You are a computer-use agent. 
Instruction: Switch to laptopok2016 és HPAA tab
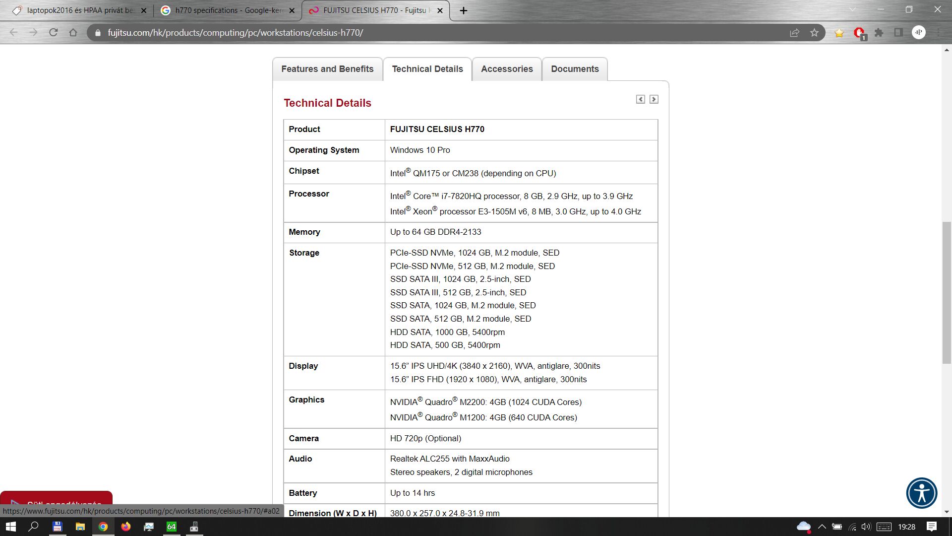click(79, 10)
